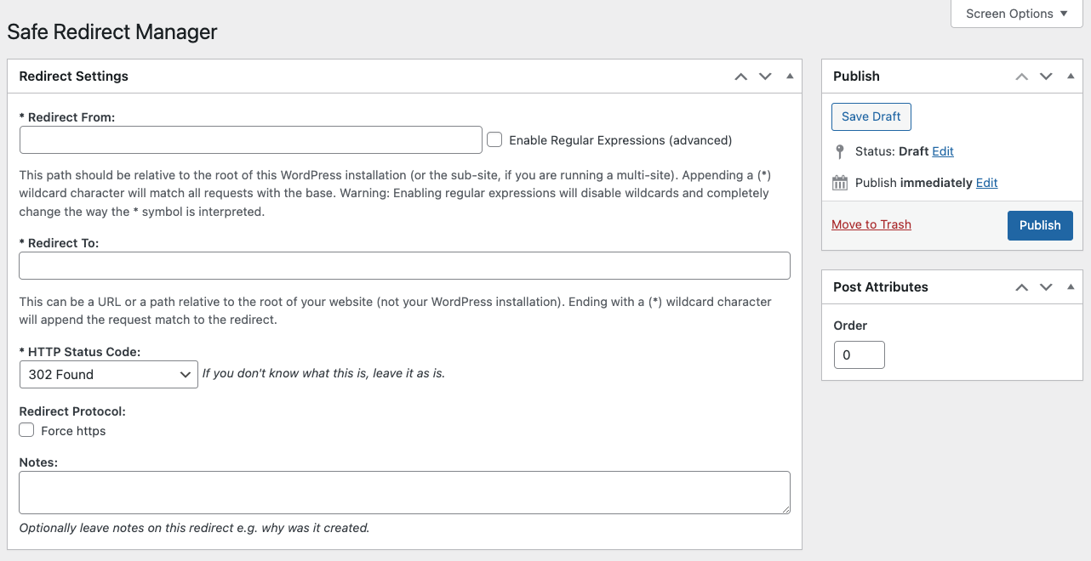Move the Post Attributes box up
This screenshot has height=561, width=1091.
coord(1020,286)
